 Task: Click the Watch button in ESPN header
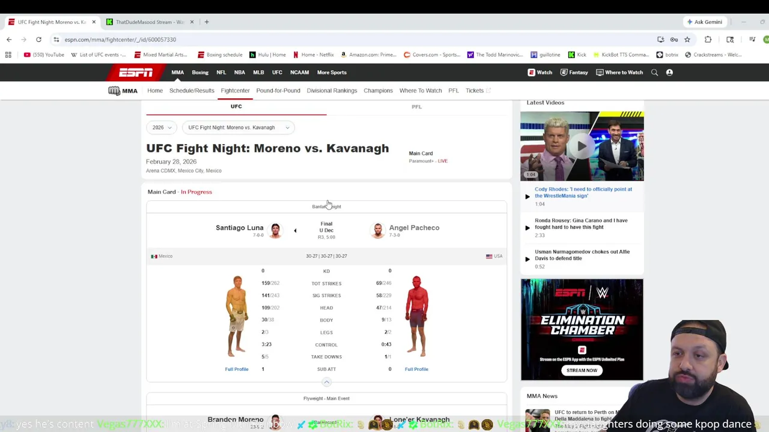(x=540, y=73)
